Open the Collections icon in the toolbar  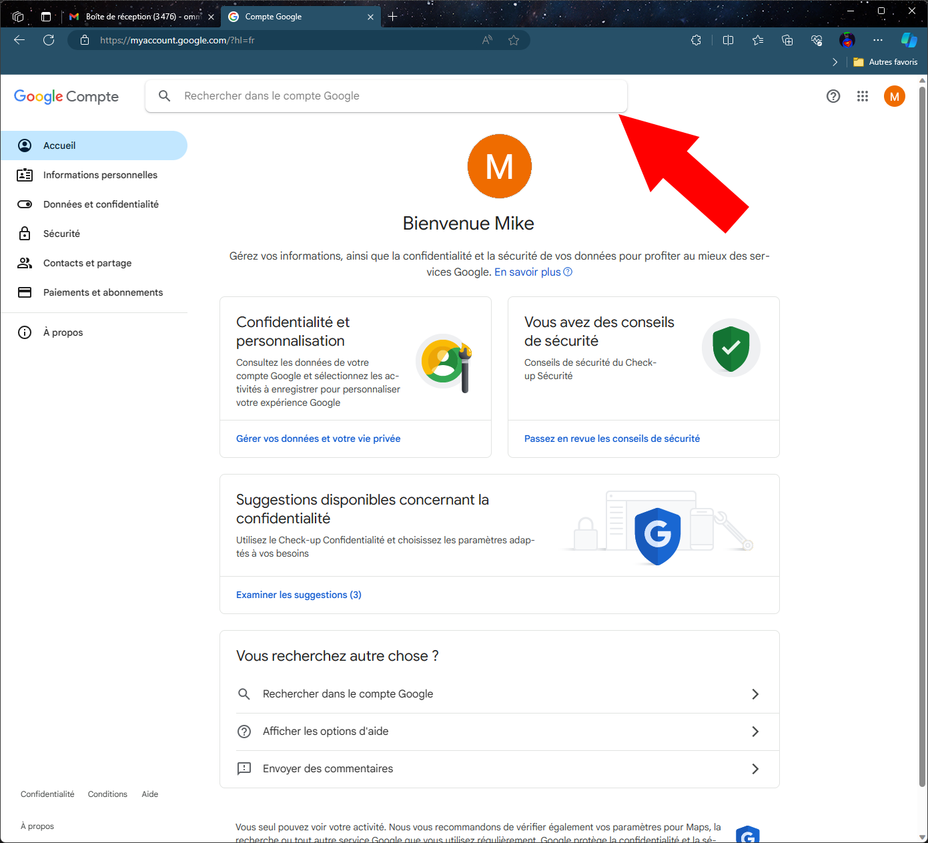[787, 40]
